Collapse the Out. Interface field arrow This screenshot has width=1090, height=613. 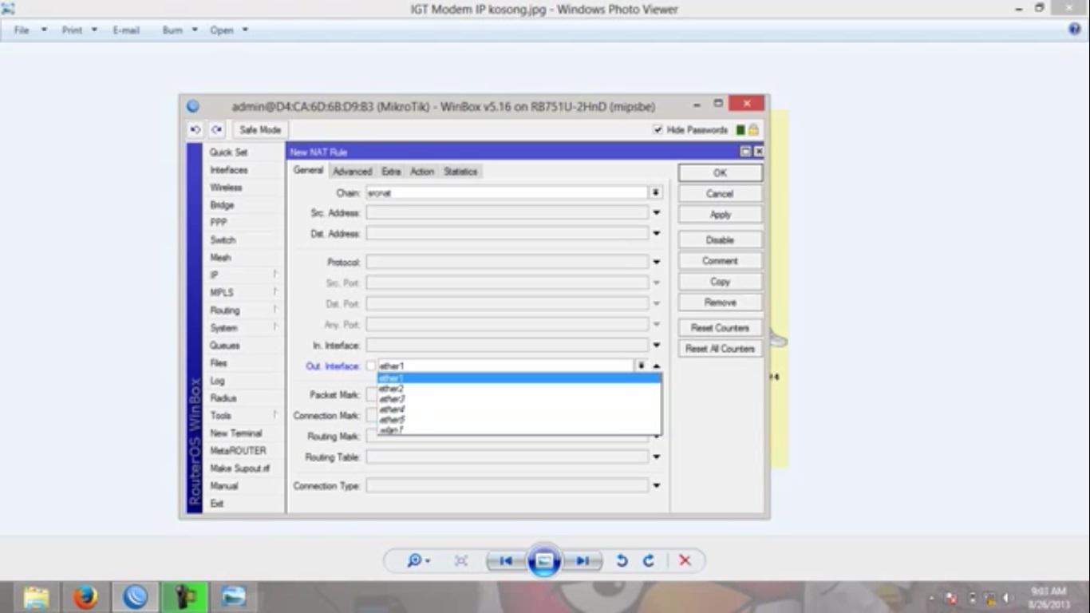click(x=656, y=366)
